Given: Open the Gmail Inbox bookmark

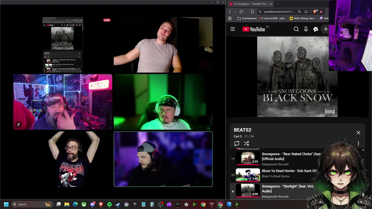Looking at the screenshot, I should [273, 18].
